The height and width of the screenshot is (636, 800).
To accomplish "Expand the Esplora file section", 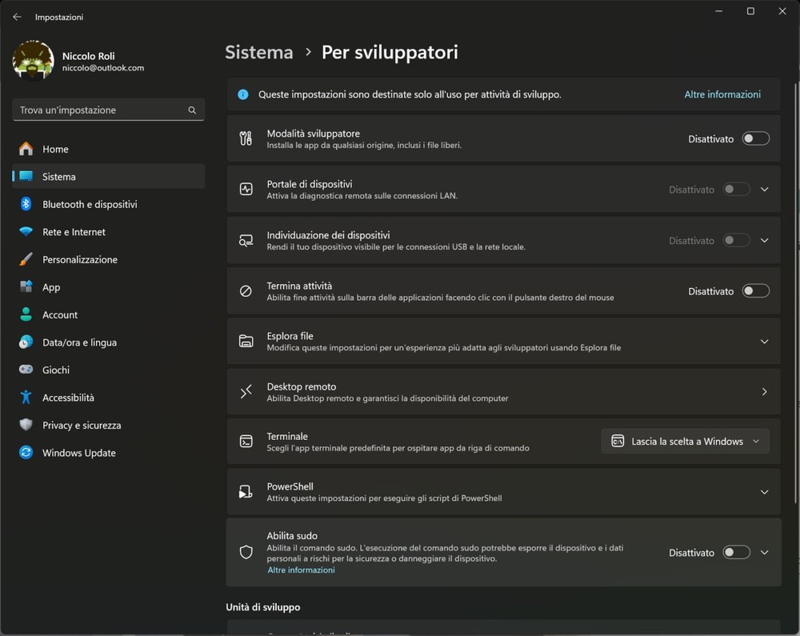I will [764, 342].
